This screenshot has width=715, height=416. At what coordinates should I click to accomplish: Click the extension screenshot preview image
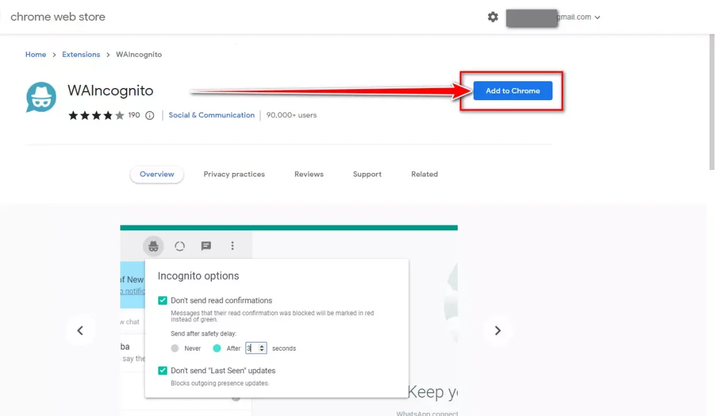[x=288, y=320]
